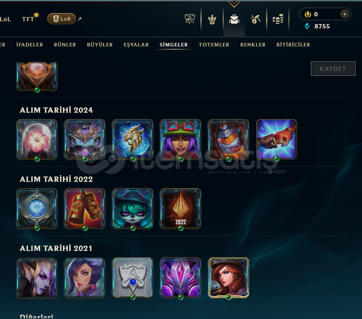The width and height of the screenshot is (362, 319).
Task: Select the fist bump summoner icon
Action: coord(276,139)
